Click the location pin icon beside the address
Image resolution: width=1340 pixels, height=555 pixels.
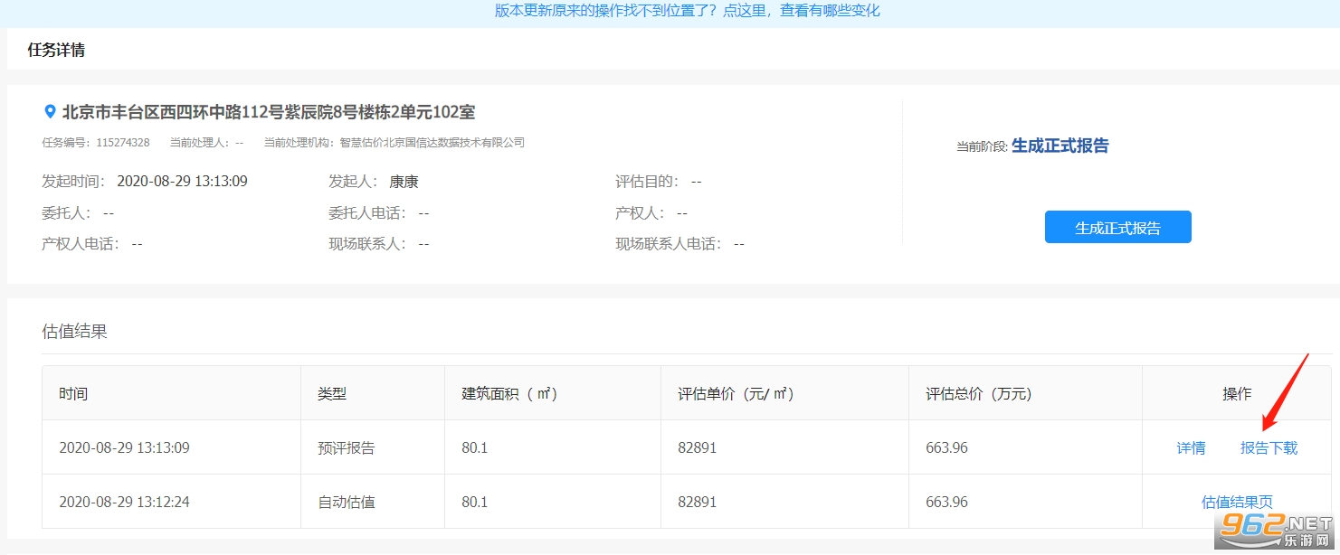point(50,112)
